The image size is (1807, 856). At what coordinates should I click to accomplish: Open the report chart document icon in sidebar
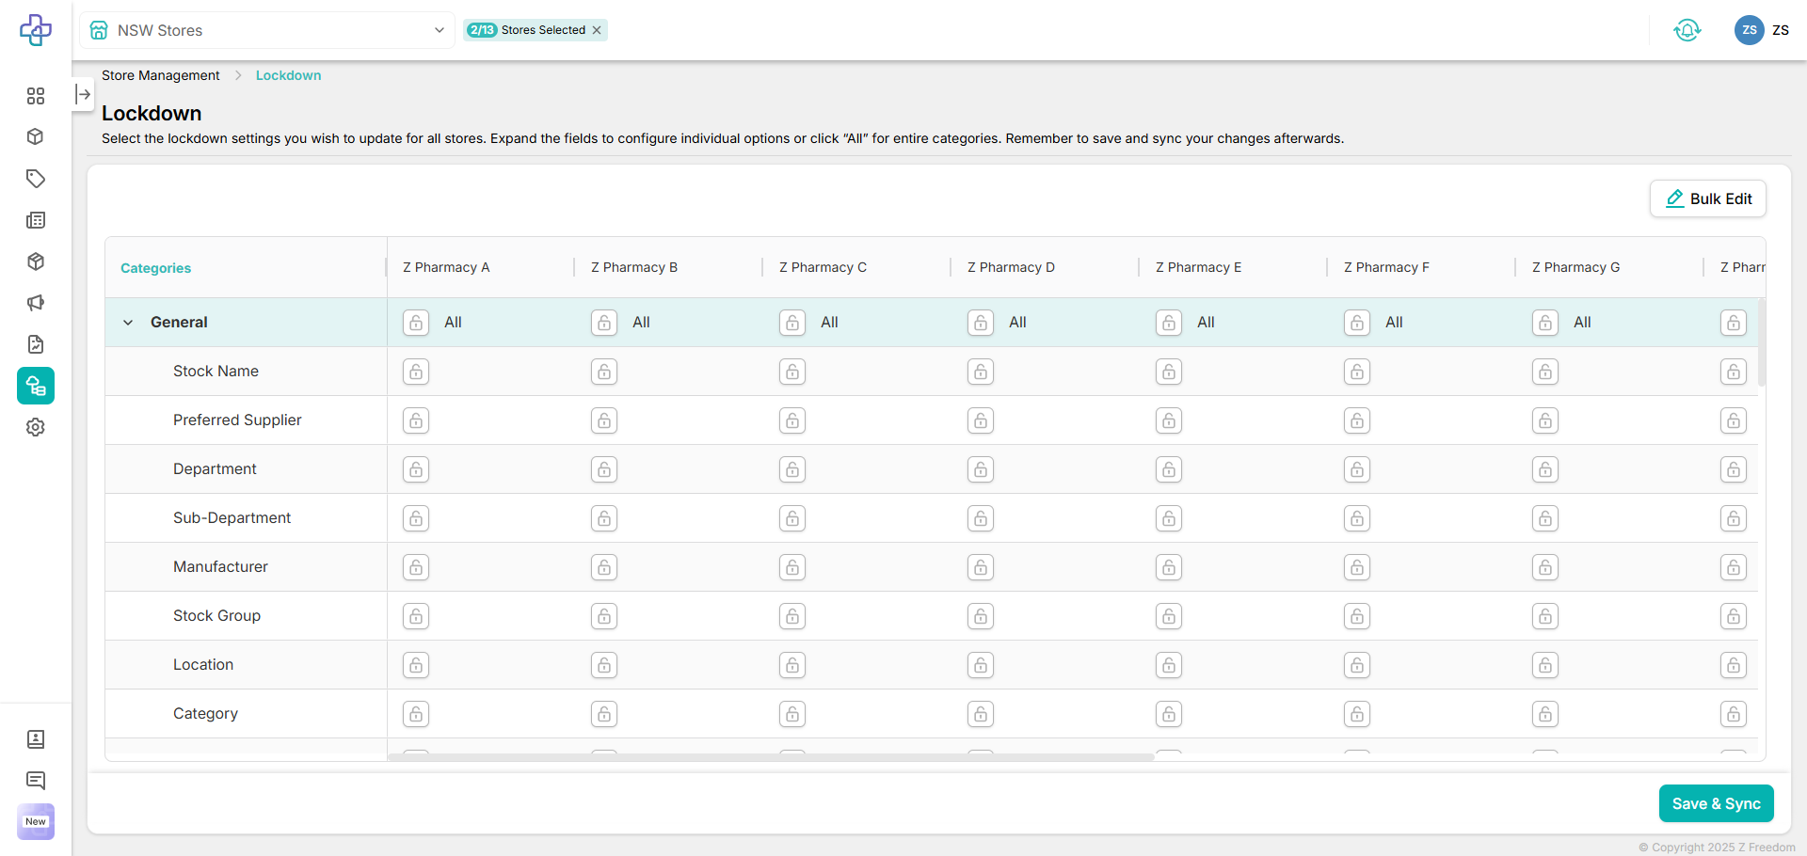36,344
